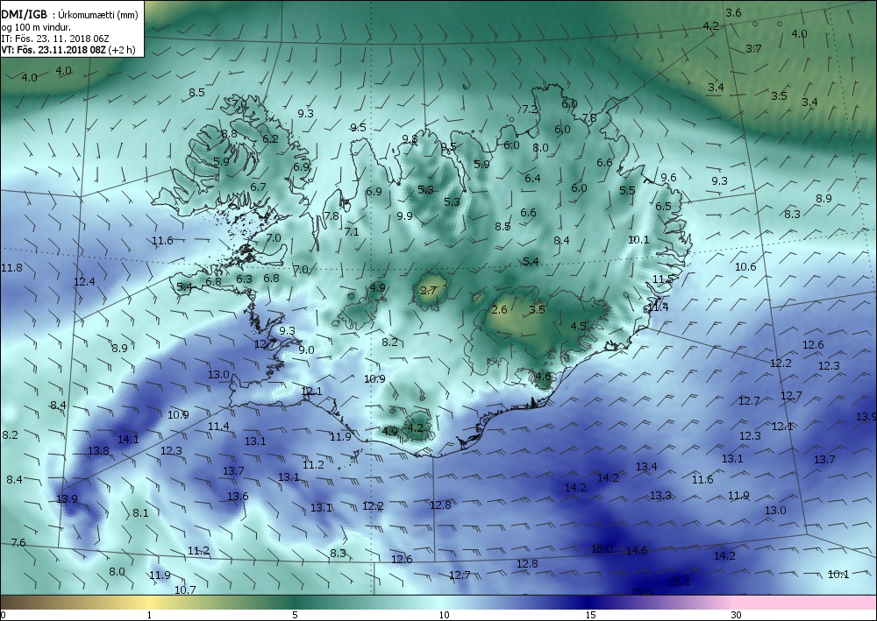Click the 13.4 value southeast of Iceland
Image resolution: width=877 pixels, height=621 pixels.
click(x=646, y=466)
